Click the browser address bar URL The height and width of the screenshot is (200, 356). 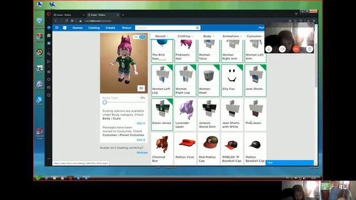98,21
